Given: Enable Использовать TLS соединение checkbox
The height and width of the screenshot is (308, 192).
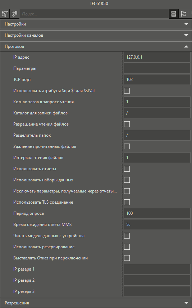Looking at the screenshot, I should 127,202.
